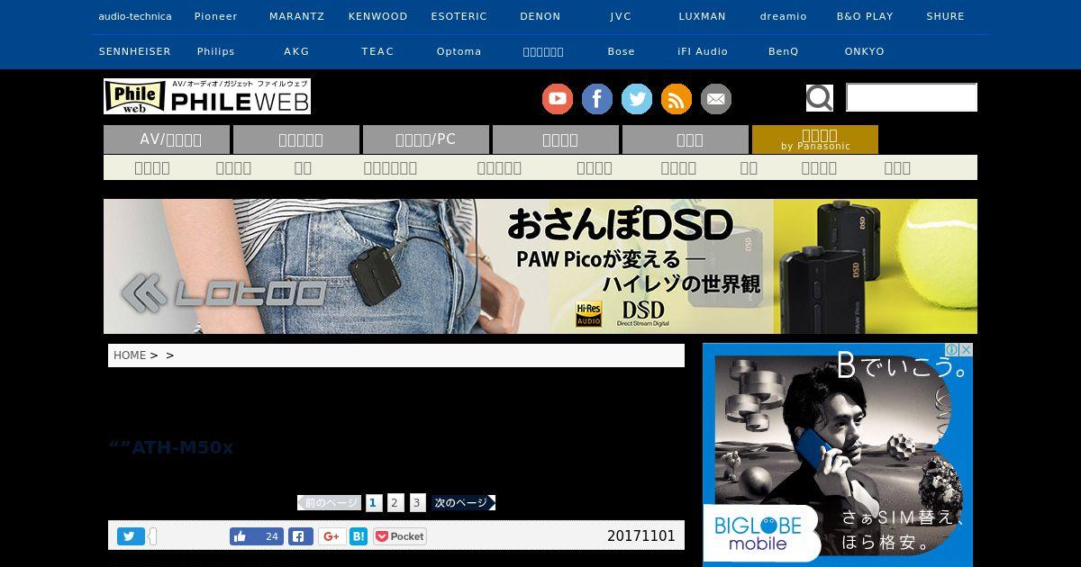
Task: Click the gray email envelope icon
Action: pos(716,99)
